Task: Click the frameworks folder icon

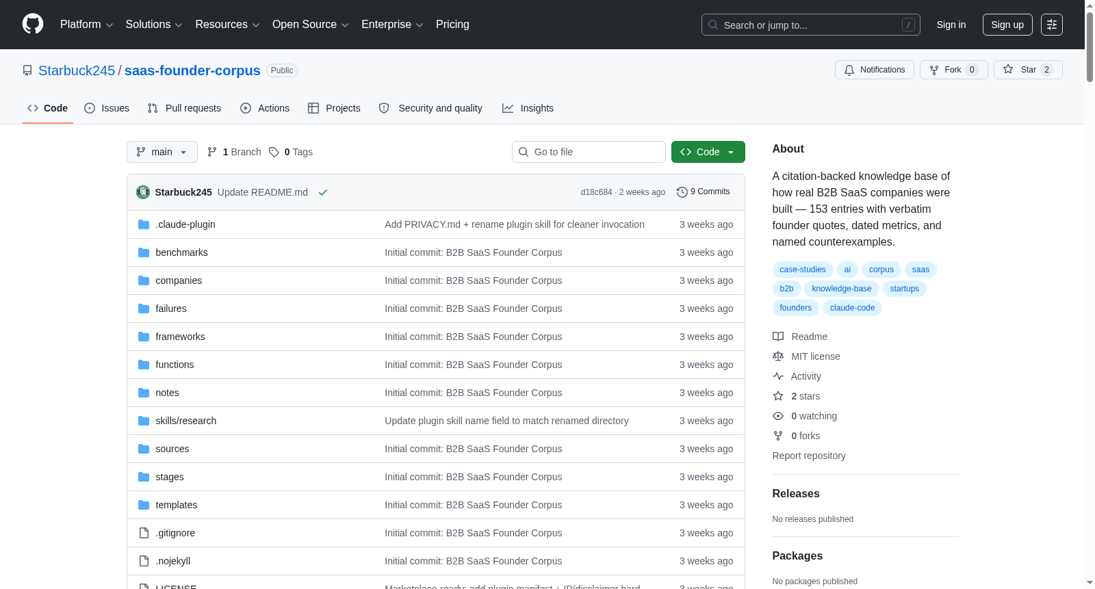Action: (x=144, y=337)
